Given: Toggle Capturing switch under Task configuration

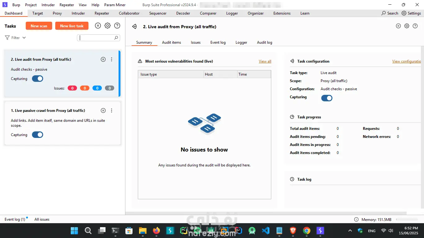Looking at the screenshot, I should pos(327,98).
